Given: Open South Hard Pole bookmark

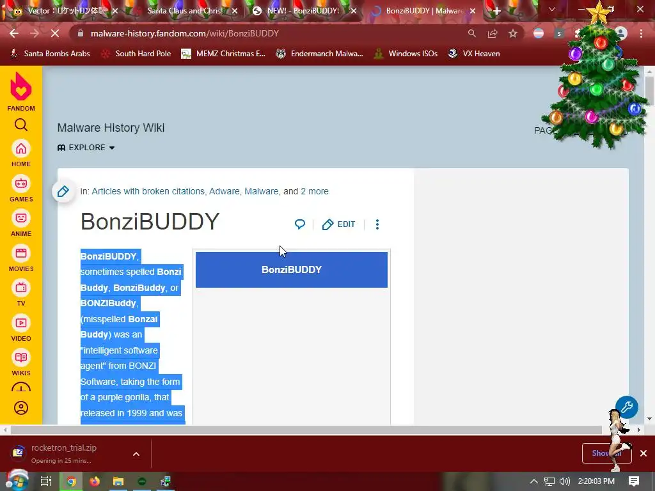Looking at the screenshot, I should 136,54.
